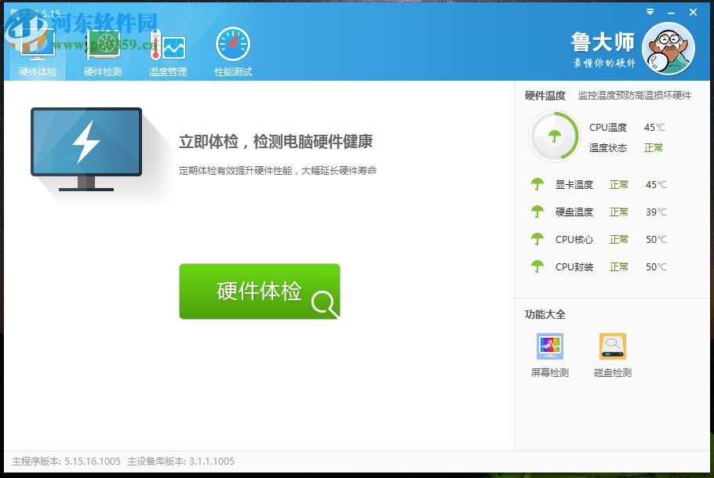Close the 鲁大师 window
The width and height of the screenshot is (714, 478).
coord(693,13)
